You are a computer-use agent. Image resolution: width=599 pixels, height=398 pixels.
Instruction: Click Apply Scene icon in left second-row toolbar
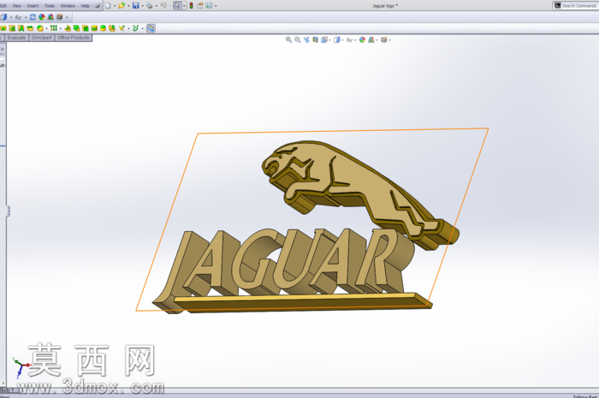pos(50,17)
